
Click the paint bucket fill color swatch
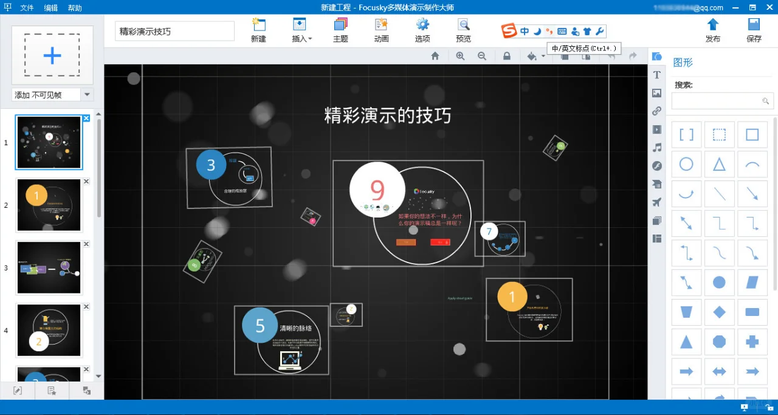(531, 56)
